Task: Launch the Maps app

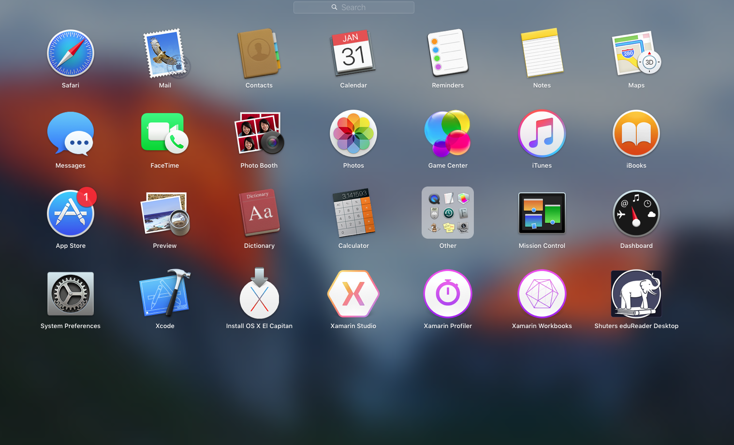Action: coord(636,53)
